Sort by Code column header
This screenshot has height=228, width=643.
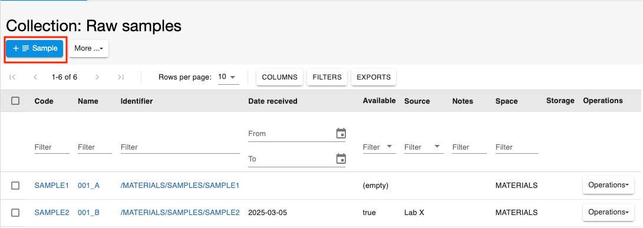tap(44, 101)
